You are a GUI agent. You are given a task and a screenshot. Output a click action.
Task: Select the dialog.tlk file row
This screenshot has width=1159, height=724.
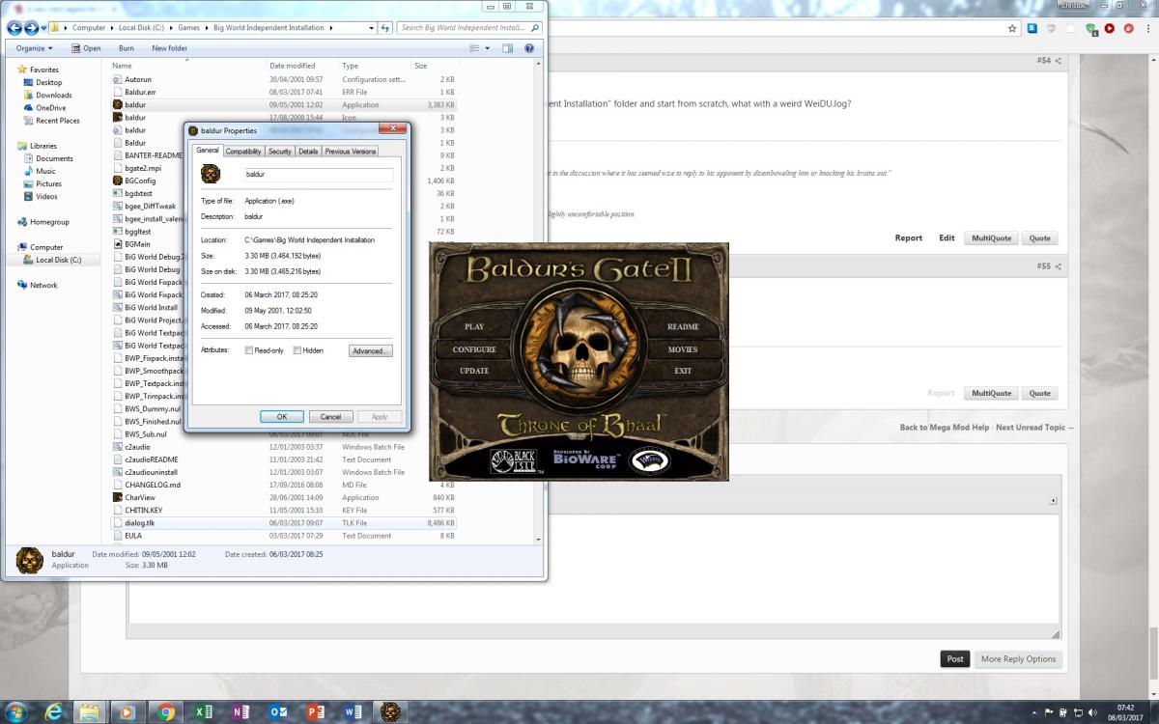pyautogui.click(x=284, y=522)
